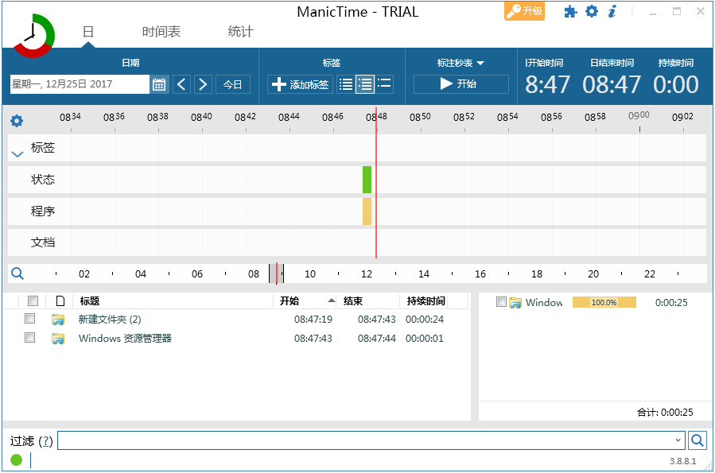
Task: Click start time 08:47:19
Action: click(313, 320)
